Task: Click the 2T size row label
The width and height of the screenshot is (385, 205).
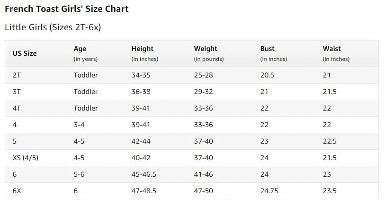Action: pyautogui.click(x=17, y=75)
